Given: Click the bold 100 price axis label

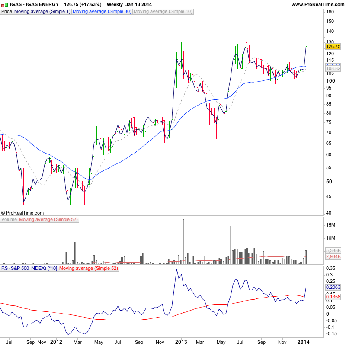Looking at the screenshot, I should [330, 81].
